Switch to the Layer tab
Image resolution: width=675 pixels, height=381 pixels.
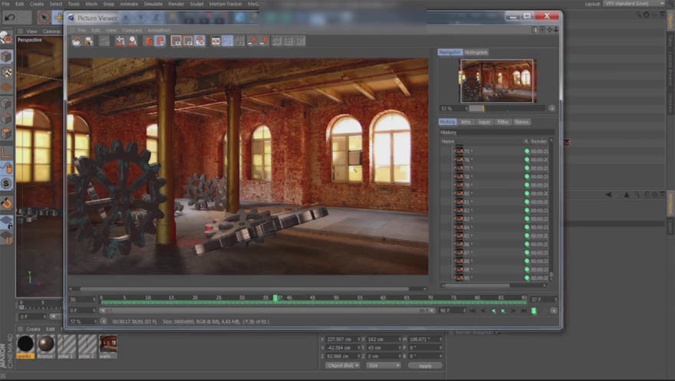484,122
